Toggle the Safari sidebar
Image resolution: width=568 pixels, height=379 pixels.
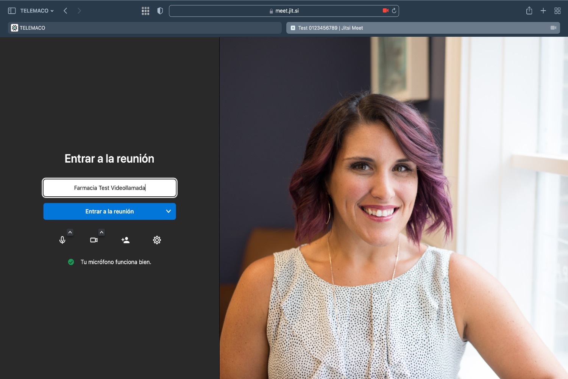12,11
